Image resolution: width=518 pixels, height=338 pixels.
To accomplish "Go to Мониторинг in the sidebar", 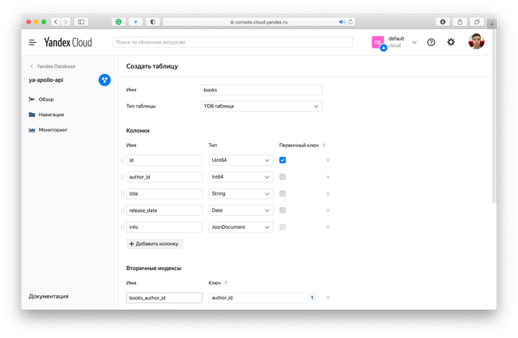I will pos(53,129).
